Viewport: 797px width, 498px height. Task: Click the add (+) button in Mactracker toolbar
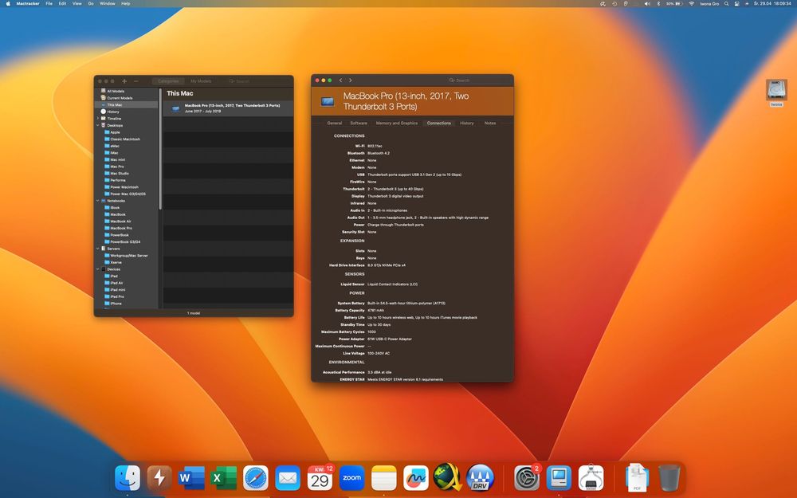pyautogui.click(x=124, y=81)
